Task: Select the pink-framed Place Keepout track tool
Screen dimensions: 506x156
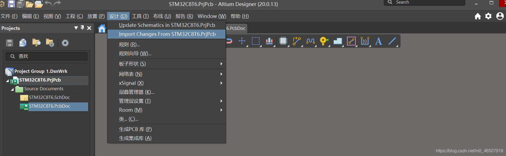Action: point(351,41)
